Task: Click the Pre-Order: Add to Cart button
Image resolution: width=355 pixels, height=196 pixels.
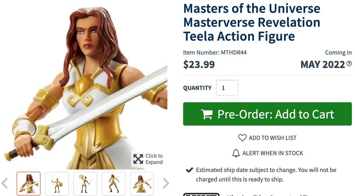Action: pyautogui.click(x=267, y=114)
